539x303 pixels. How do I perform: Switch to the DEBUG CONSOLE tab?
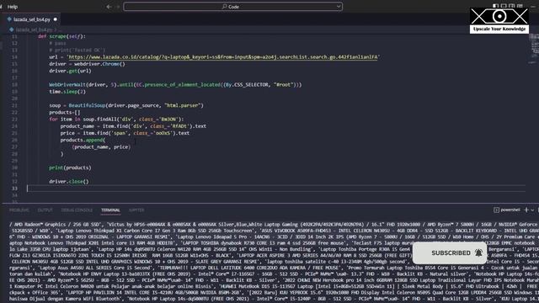77,210
